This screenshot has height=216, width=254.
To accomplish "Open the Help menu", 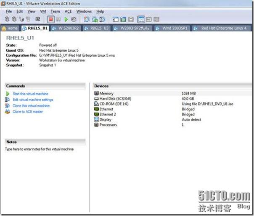I will [x=100, y=11].
